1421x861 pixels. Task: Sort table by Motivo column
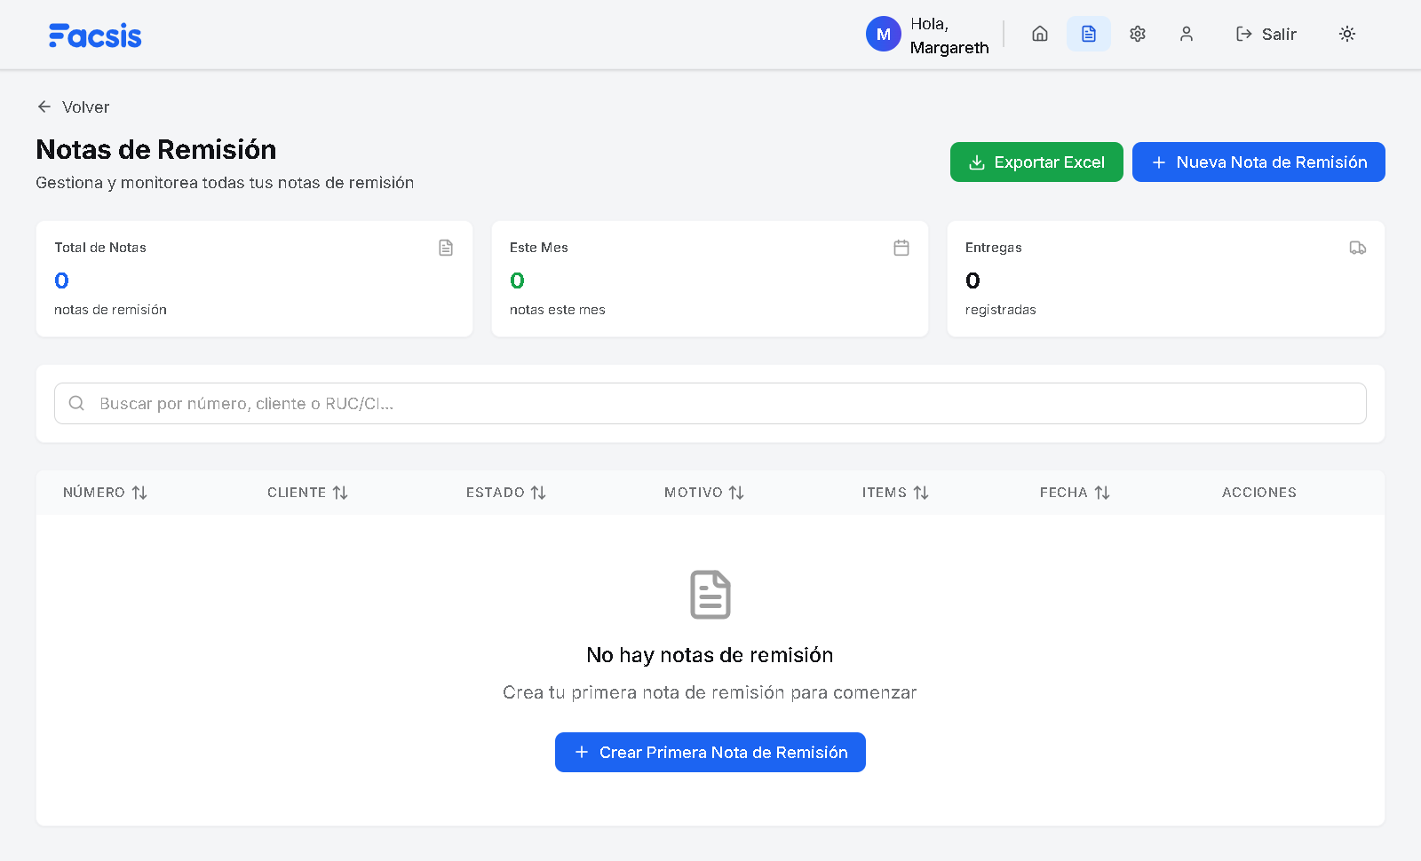[703, 493]
